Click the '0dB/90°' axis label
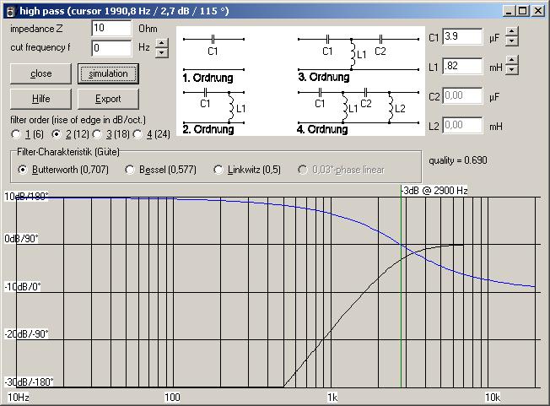This screenshot has height=406, width=550. (21, 239)
